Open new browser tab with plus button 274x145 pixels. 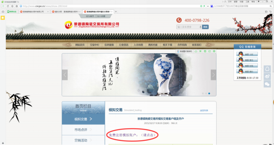116,12
